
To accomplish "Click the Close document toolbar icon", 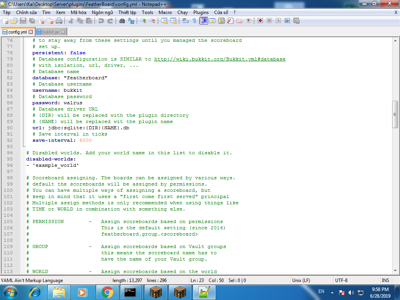I will pos(41,21).
